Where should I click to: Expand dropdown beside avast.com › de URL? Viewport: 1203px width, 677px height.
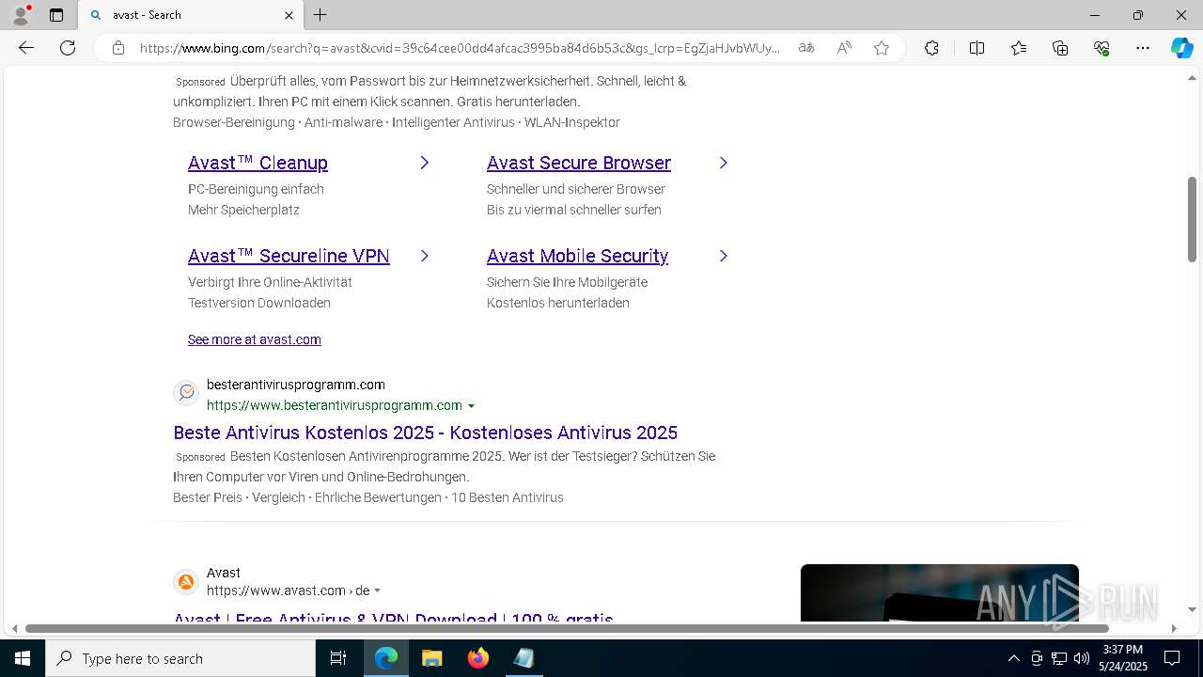coord(377,591)
